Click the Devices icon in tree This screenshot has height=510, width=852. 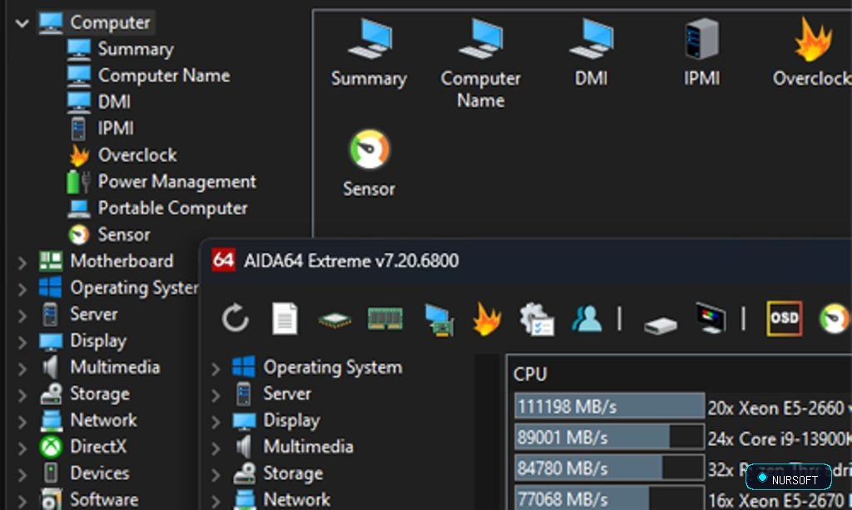coord(51,473)
